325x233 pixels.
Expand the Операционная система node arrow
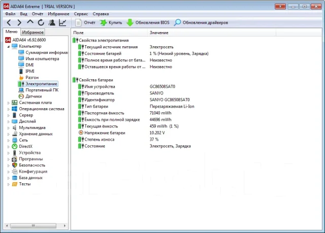pos(9,109)
